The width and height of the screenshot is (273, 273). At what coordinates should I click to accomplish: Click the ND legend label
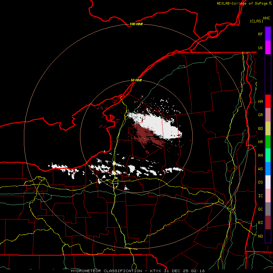point(260,236)
